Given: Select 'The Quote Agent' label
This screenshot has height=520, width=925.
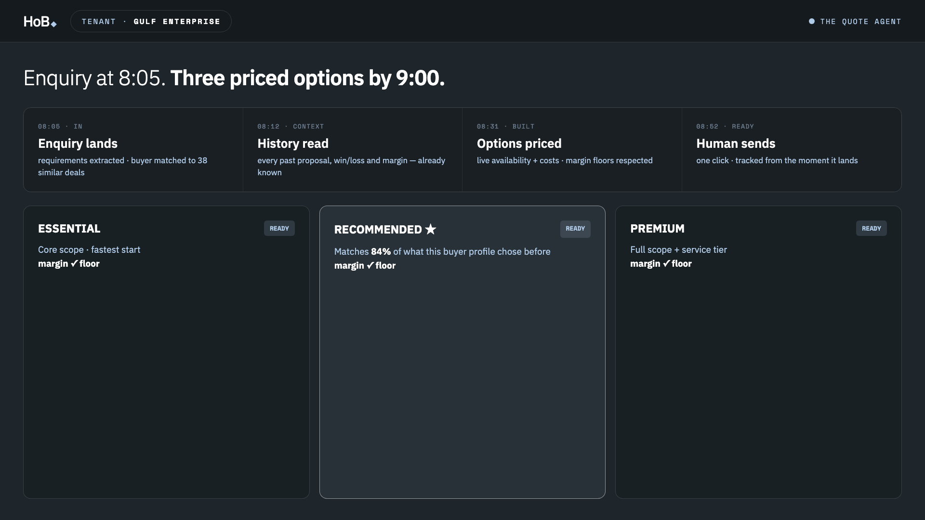Looking at the screenshot, I should (x=860, y=22).
